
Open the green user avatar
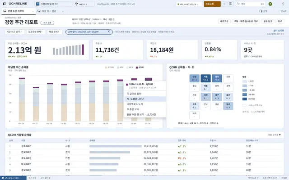pyautogui.click(x=270, y=4)
